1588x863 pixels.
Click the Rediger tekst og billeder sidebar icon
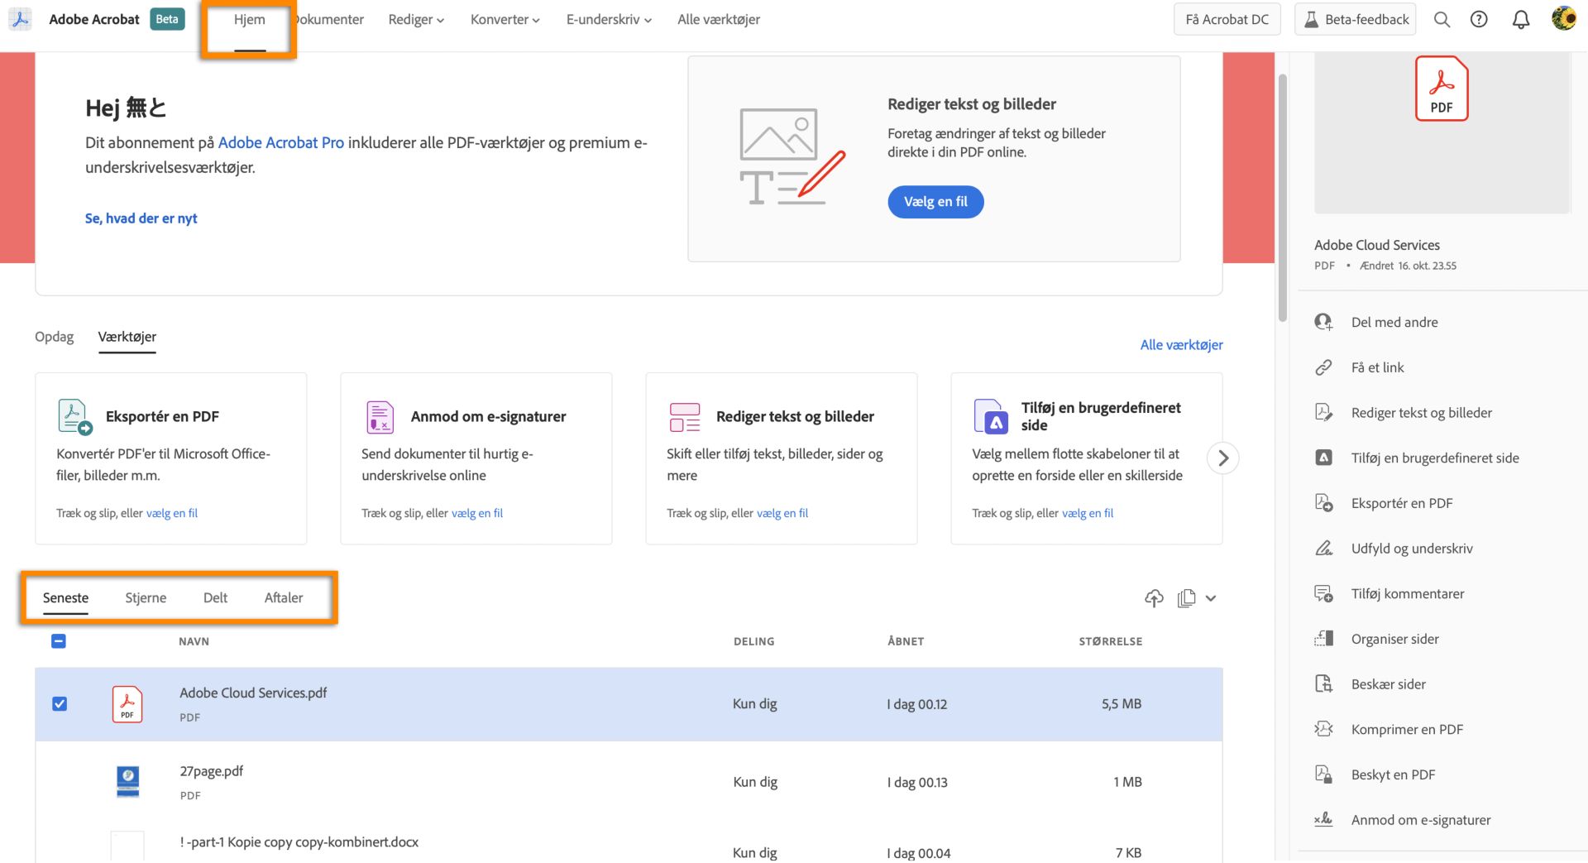pyautogui.click(x=1323, y=412)
